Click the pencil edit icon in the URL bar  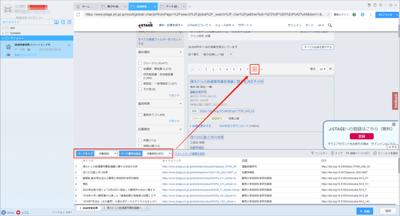[328, 14]
